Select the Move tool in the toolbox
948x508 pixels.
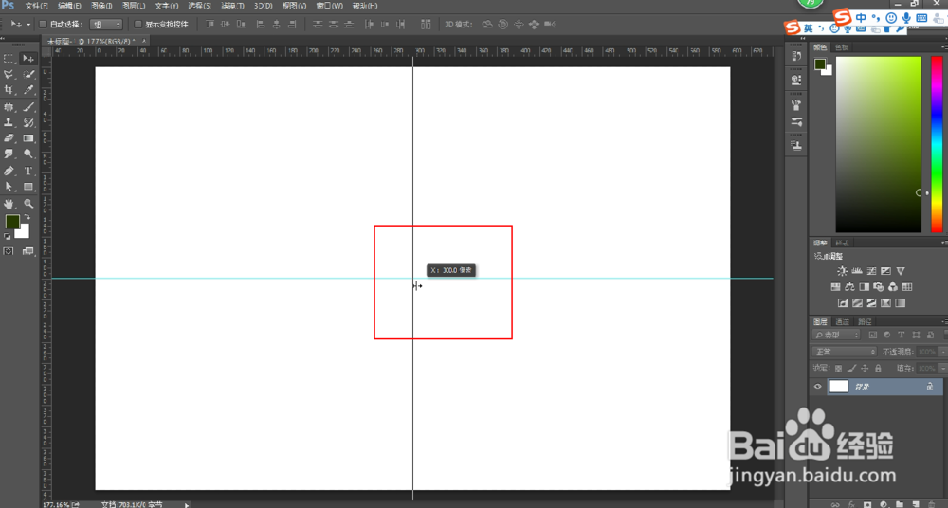27,59
